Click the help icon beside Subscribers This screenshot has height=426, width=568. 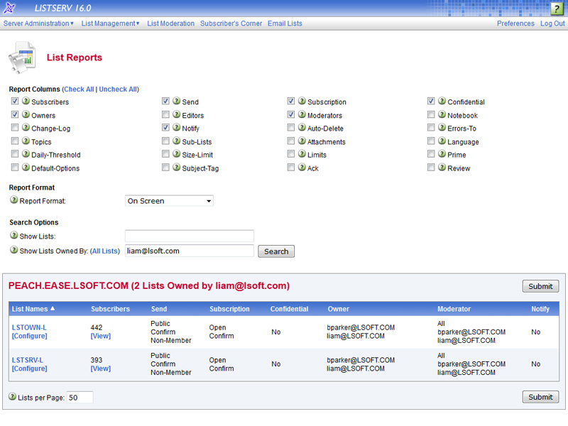point(26,101)
